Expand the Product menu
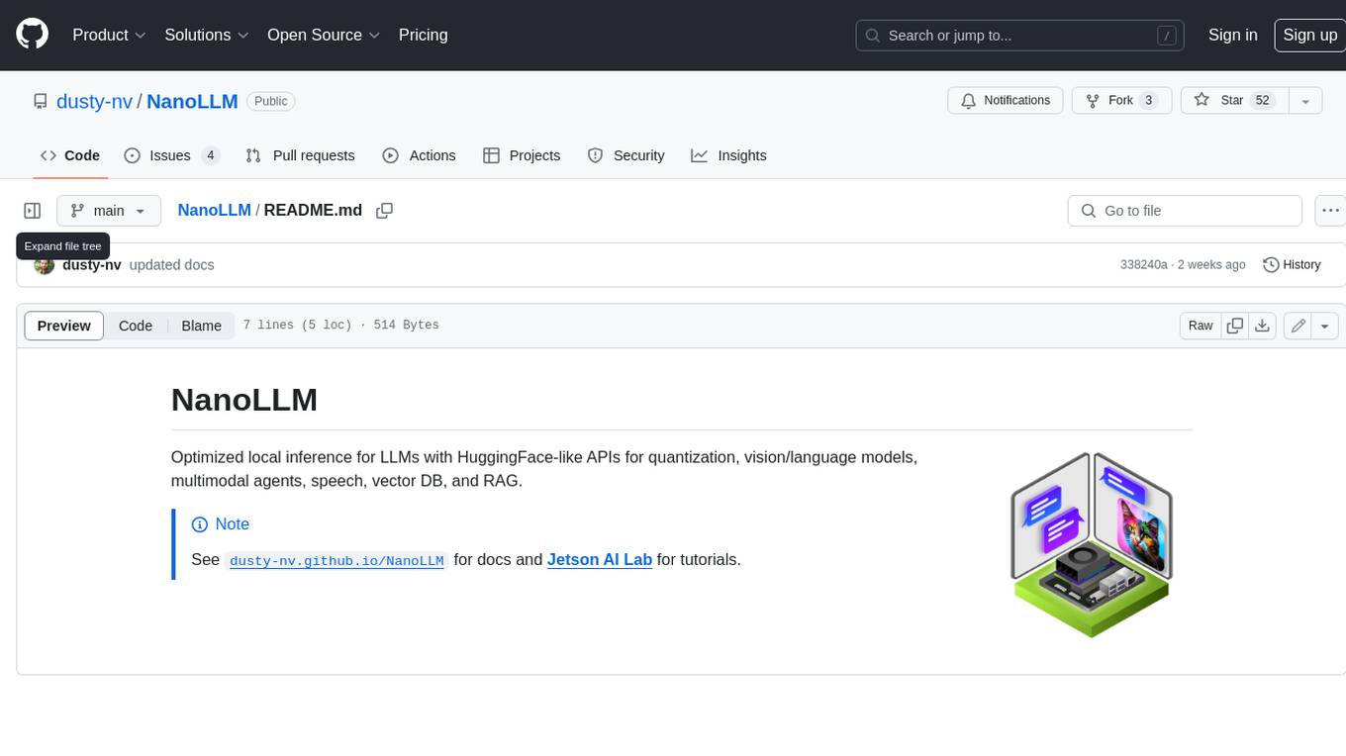The image size is (1346, 756). [x=109, y=35]
